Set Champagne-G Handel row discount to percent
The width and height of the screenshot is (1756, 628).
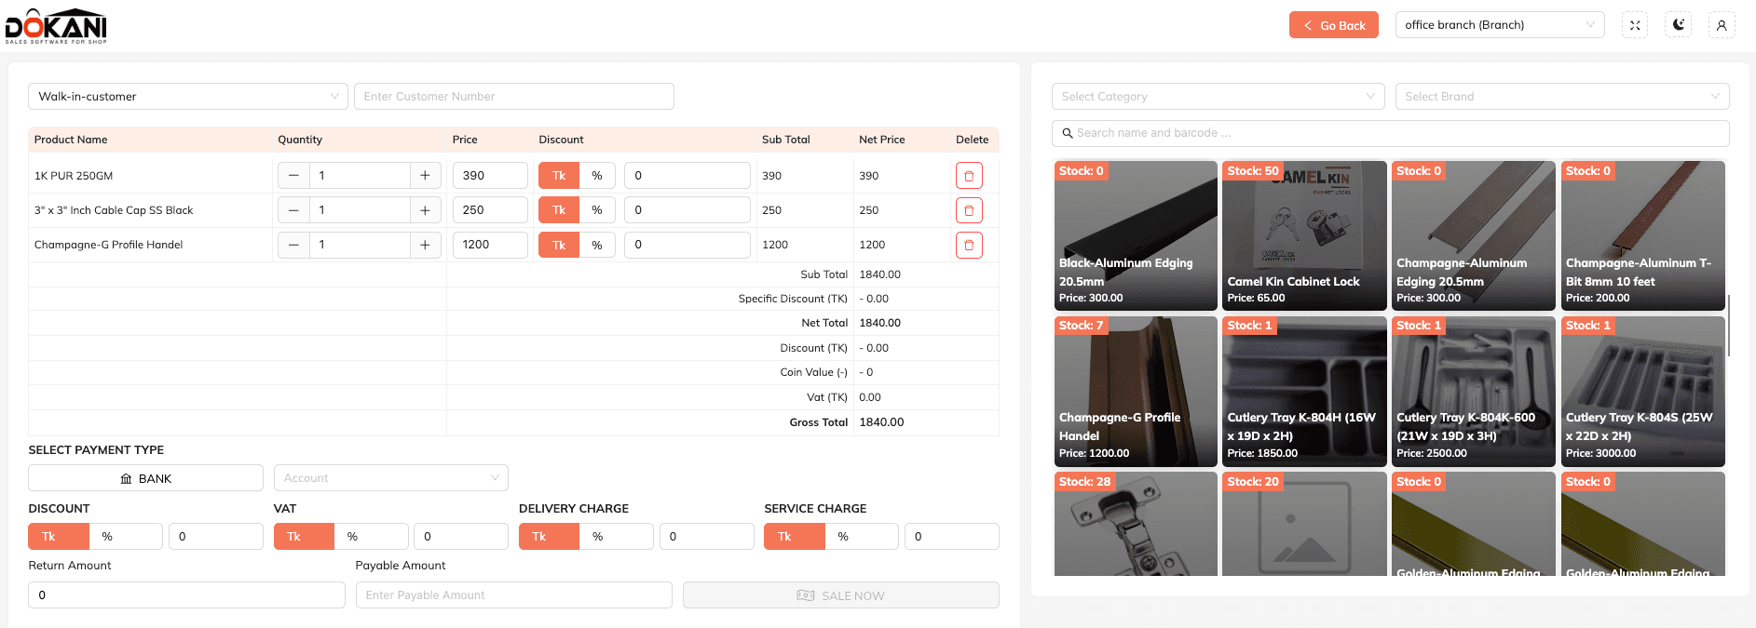pos(597,245)
